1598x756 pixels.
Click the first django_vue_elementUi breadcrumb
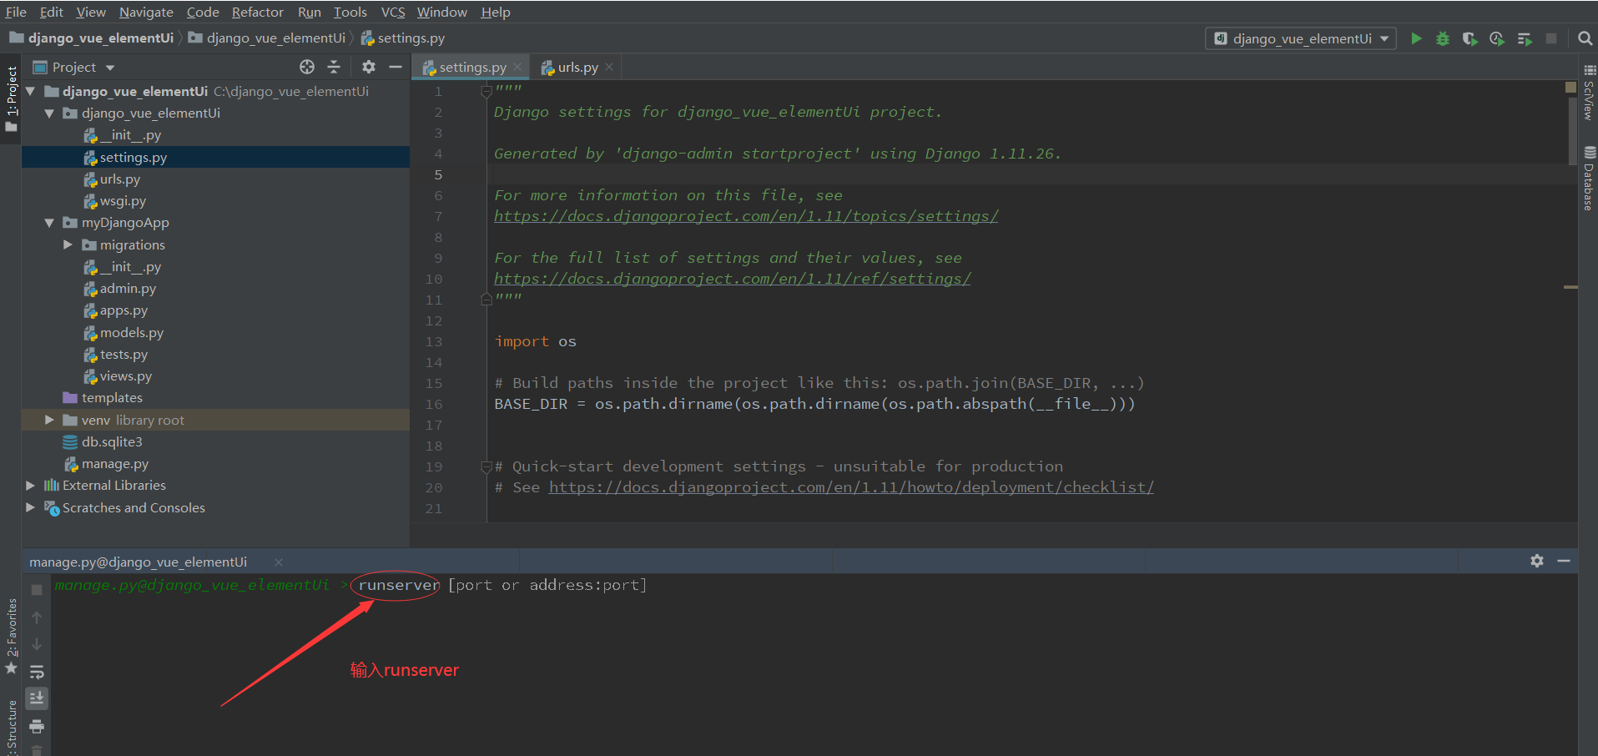[x=92, y=38]
